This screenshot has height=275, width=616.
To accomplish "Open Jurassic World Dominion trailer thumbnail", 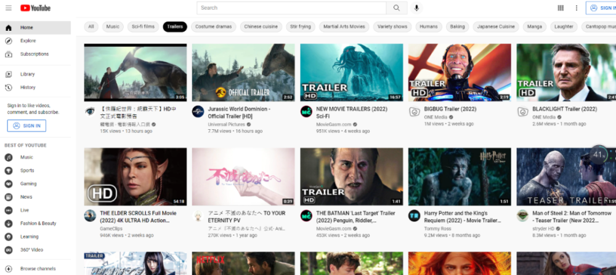I will (243, 73).
